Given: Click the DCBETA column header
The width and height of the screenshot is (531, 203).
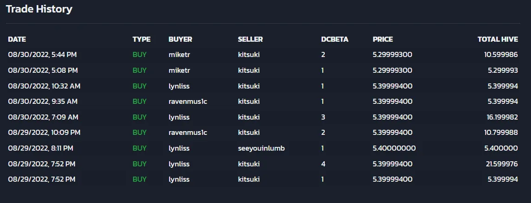Looking at the screenshot, I should [x=335, y=39].
